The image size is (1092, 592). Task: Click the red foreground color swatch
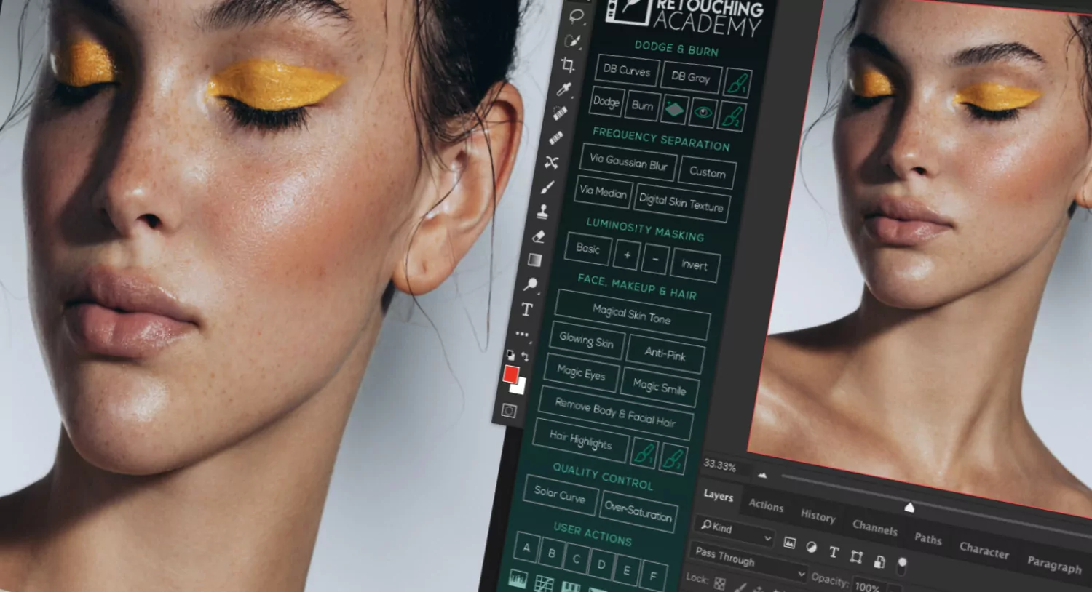[513, 375]
